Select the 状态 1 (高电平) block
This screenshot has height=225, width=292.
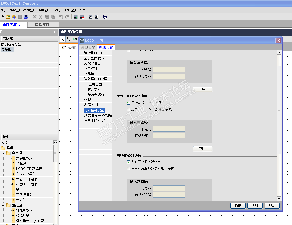tap(27, 184)
